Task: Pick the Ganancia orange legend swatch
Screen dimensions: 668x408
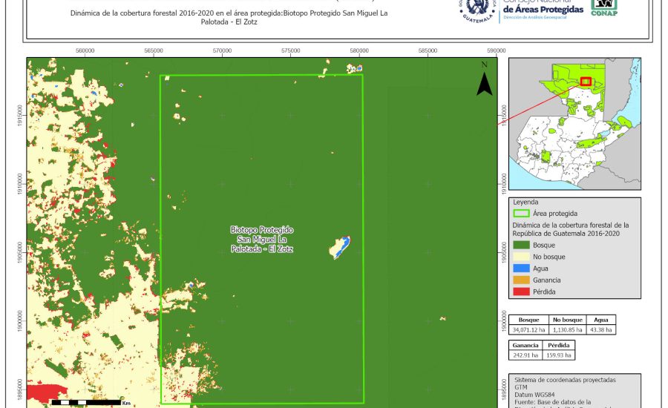Action: click(x=522, y=280)
